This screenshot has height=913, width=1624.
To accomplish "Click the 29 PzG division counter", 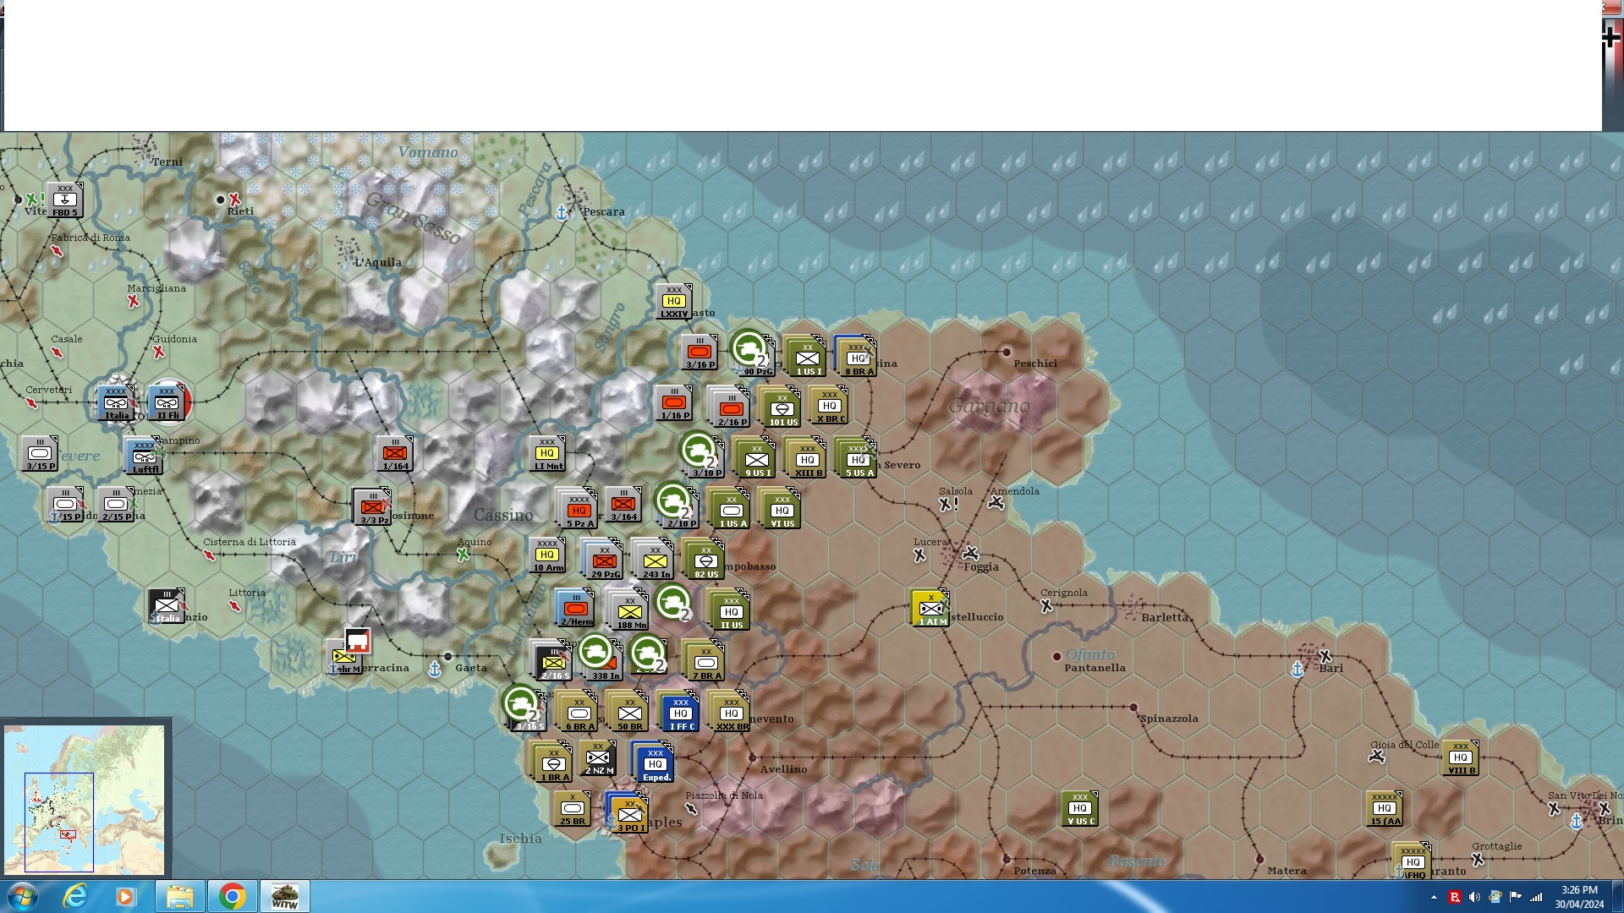I will (x=604, y=560).
